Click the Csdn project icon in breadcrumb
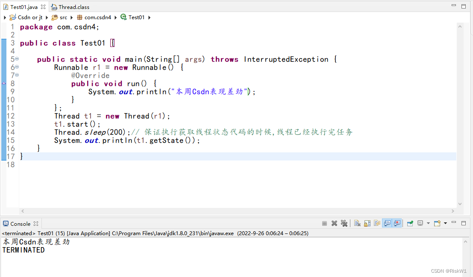Viewport: 473px width, 277px height. tap(13, 17)
